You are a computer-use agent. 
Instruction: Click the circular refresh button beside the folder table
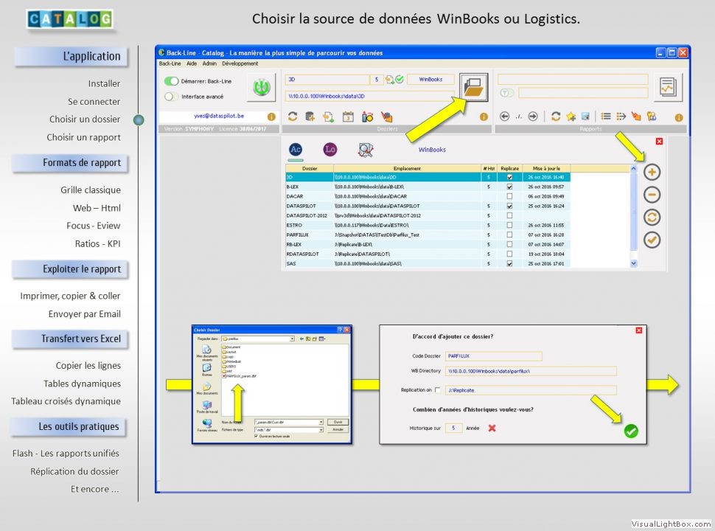pos(652,217)
